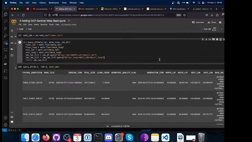
Task: Open VS Code Testing flask icon
Action: pyautogui.click(x=6, y=57)
